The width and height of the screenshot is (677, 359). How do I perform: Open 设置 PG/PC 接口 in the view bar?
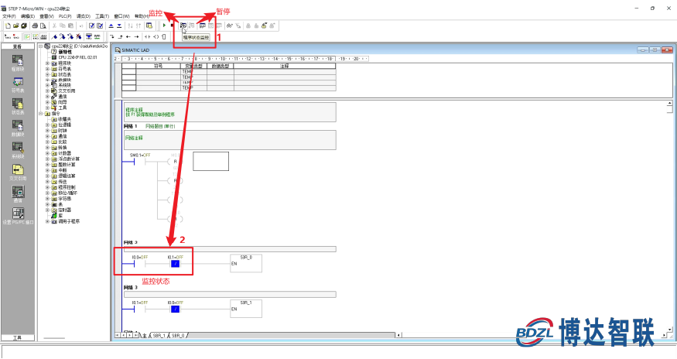[x=18, y=216]
